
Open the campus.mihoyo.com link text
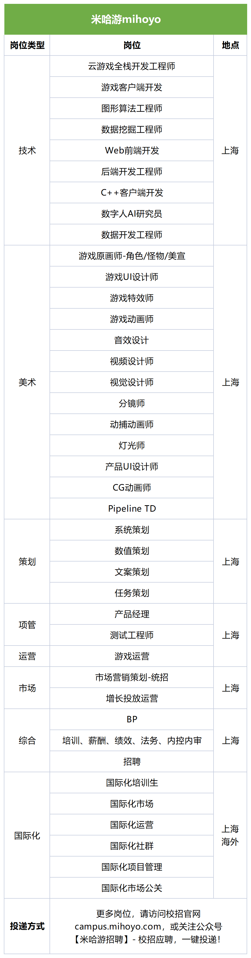pos(118,926)
